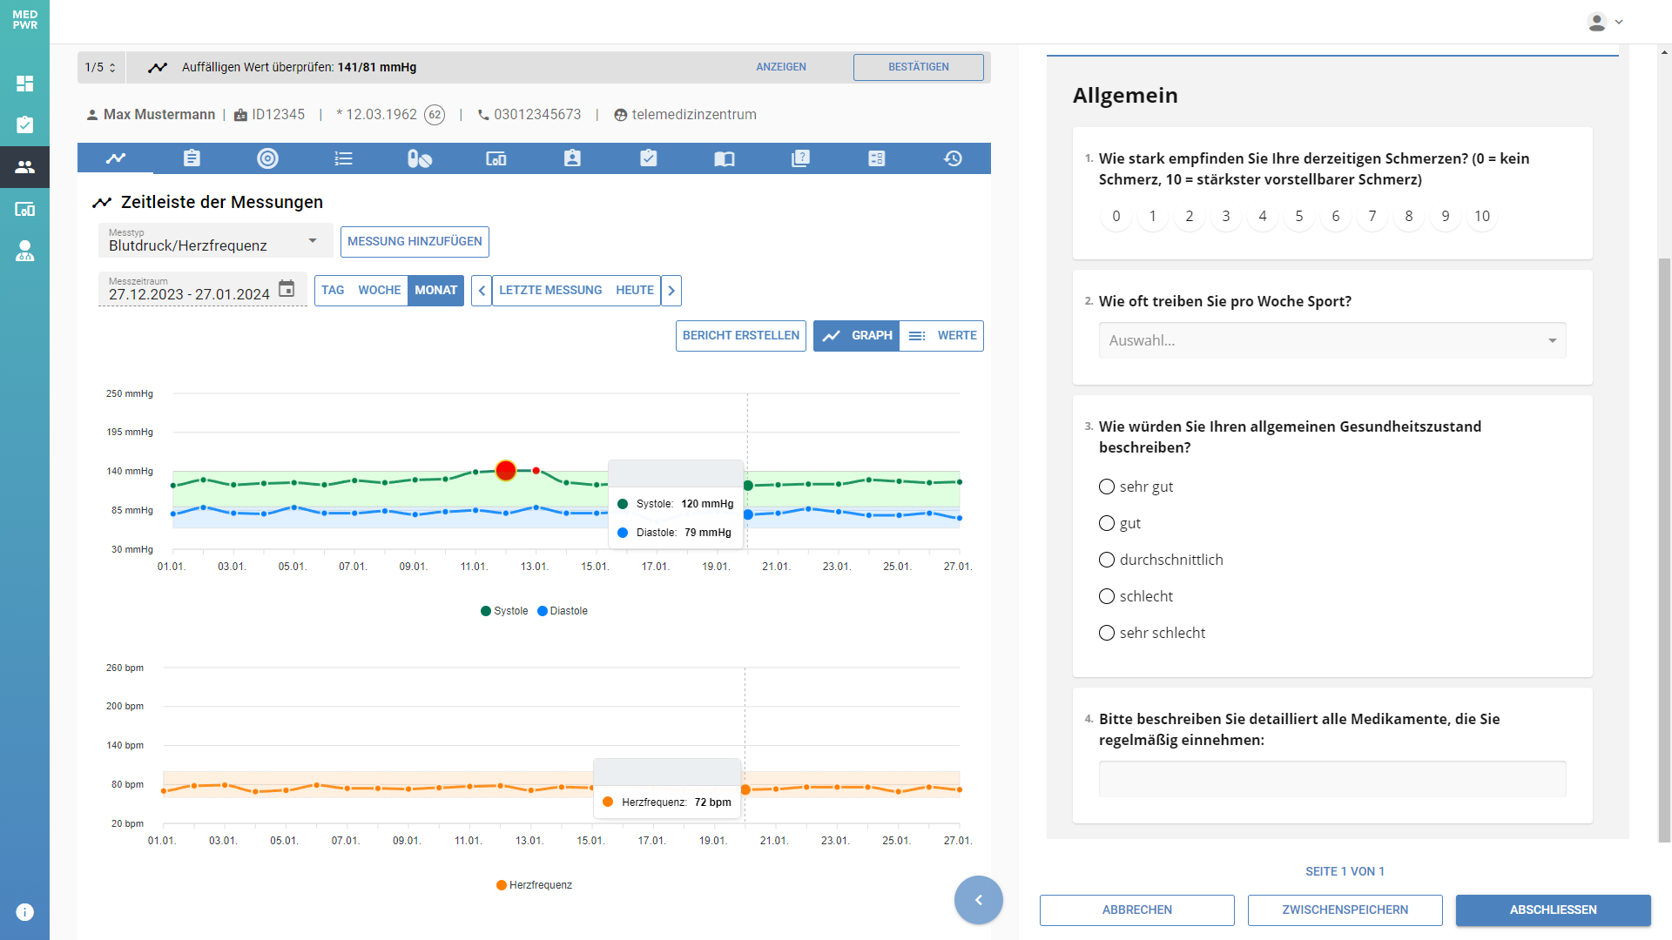The image size is (1672, 940).
Task: Open the patient ID badge tab
Action: (572, 158)
